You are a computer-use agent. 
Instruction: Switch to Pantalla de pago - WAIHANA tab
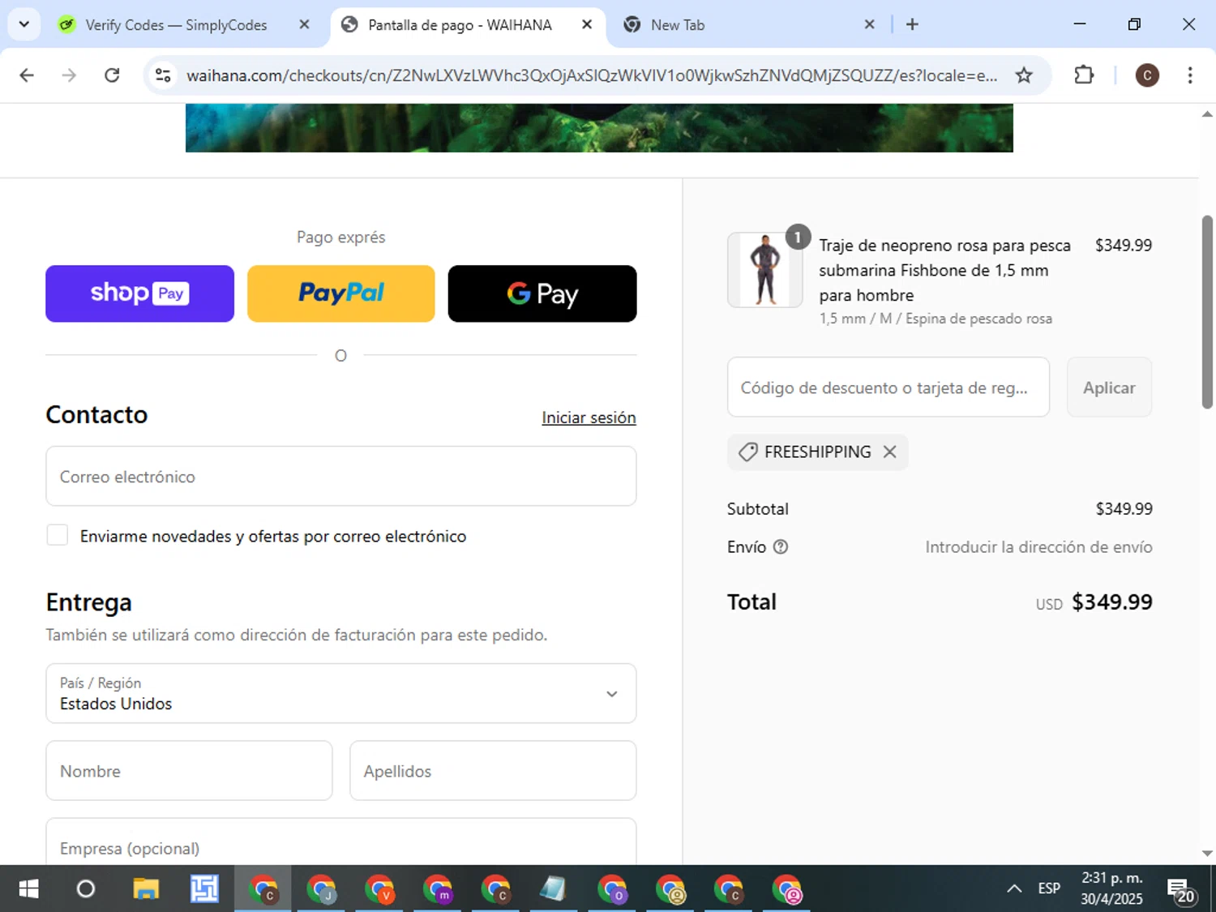(x=460, y=25)
